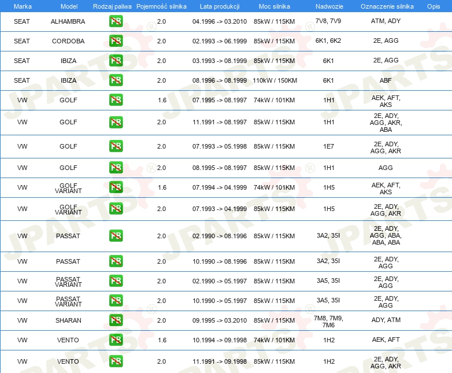
Task: Click engine codes 2E, ADY, AGG, AKR, ABA
Action: click(386, 123)
